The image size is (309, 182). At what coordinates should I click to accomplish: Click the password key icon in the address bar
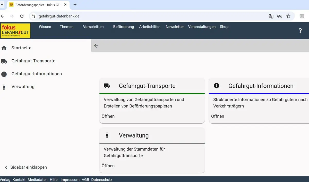[280, 16]
